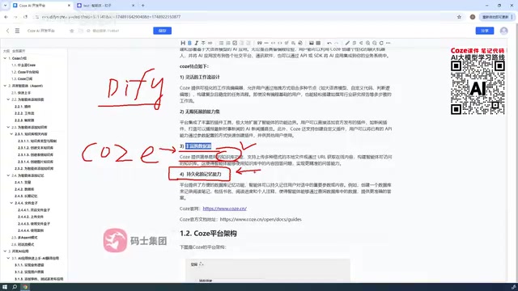Collapse outline section 3 开发AI应用
This screenshot has height=291, width=518.
click(5, 251)
